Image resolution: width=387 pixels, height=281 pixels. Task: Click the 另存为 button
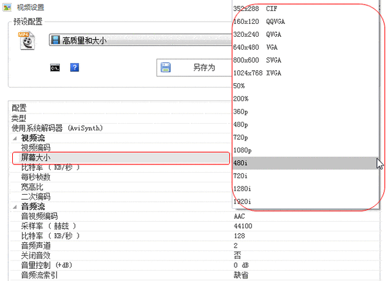coord(193,67)
